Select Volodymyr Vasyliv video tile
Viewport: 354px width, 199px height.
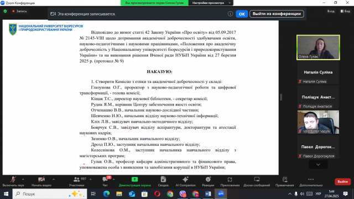coord(318,122)
